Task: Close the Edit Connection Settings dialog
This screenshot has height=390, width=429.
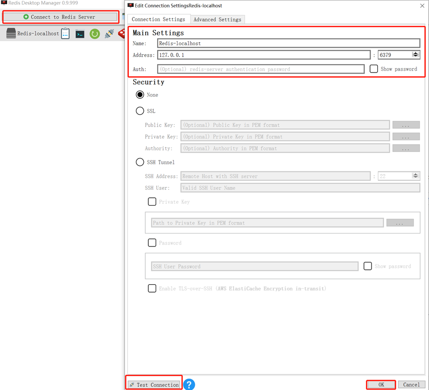Action: coord(422,6)
